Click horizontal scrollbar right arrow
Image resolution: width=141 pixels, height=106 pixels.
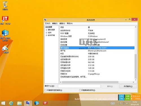click(x=133, y=82)
